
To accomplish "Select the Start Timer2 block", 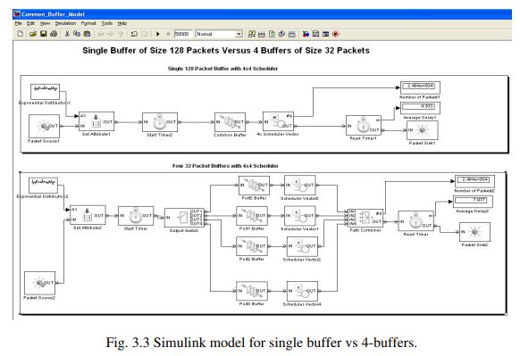I will 160,122.
